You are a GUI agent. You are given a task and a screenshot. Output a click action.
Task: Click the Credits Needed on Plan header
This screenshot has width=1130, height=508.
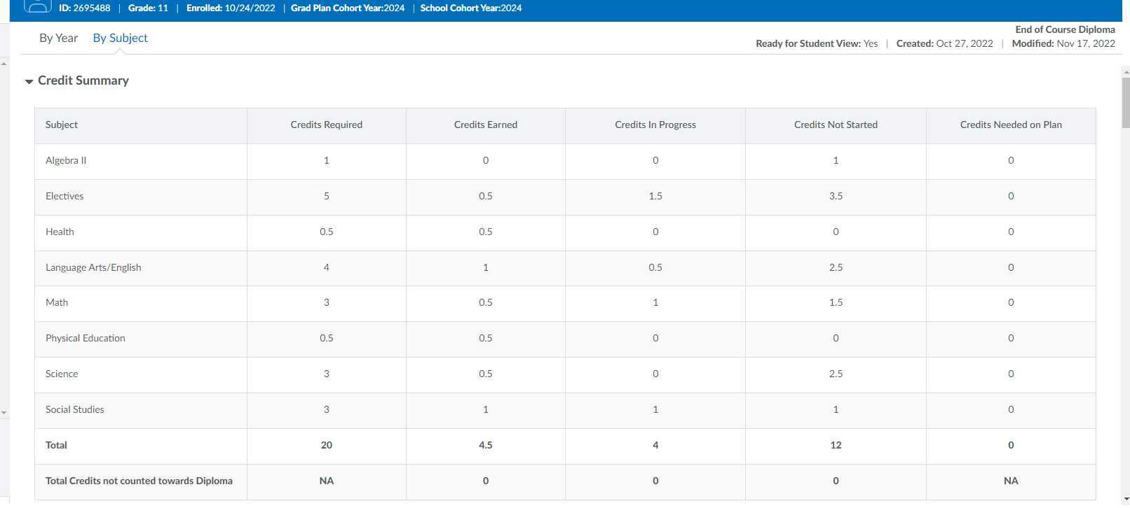[1010, 125]
